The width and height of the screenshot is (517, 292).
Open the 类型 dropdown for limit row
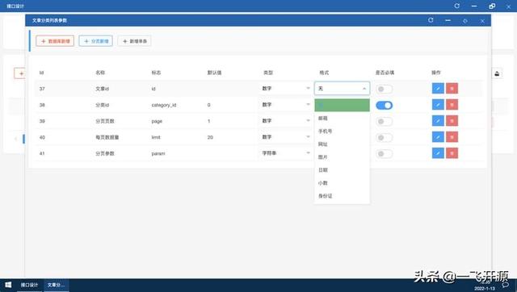point(285,137)
